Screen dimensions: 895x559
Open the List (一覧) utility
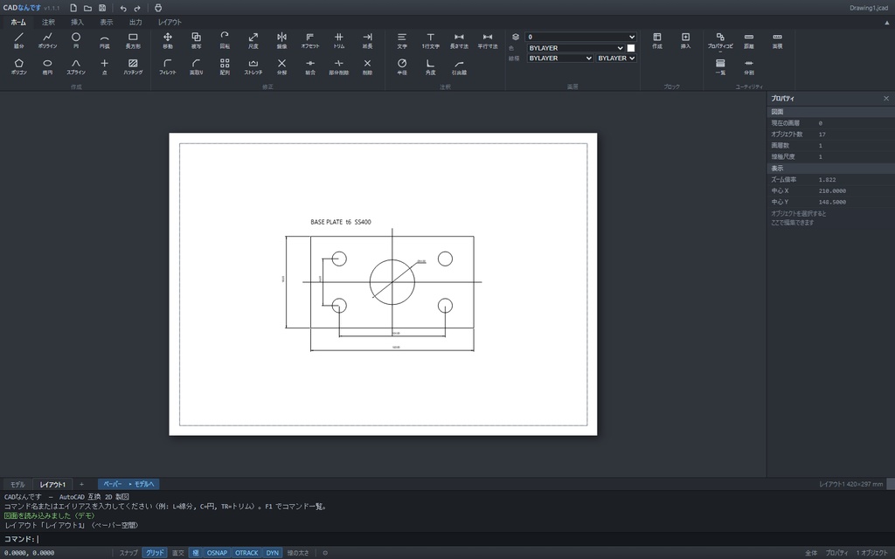coord(720,66)
